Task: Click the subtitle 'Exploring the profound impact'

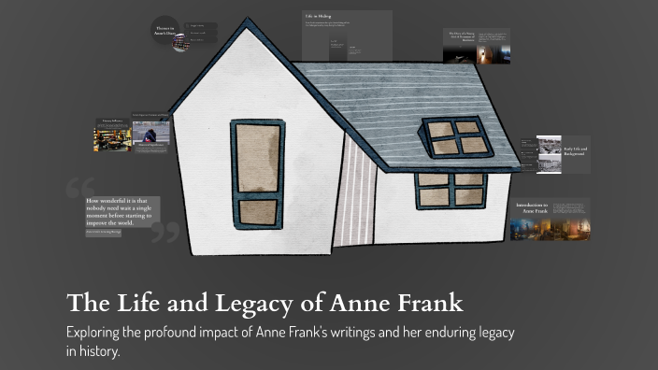Action: coord(291,341)
